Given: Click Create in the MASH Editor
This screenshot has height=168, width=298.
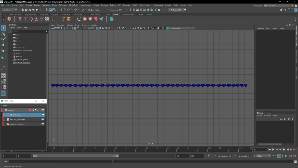Looking at the screenshot, I should pos(4,106).
